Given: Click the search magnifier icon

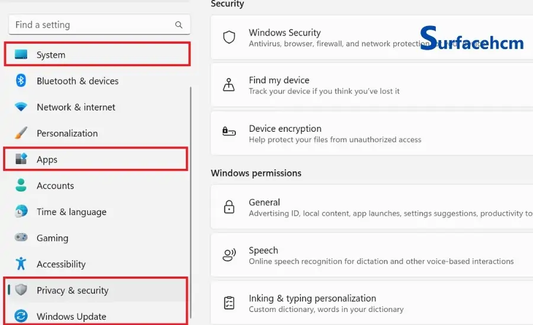Looking at the screenshot, I should pyautogui.click(x=179, y=24).
